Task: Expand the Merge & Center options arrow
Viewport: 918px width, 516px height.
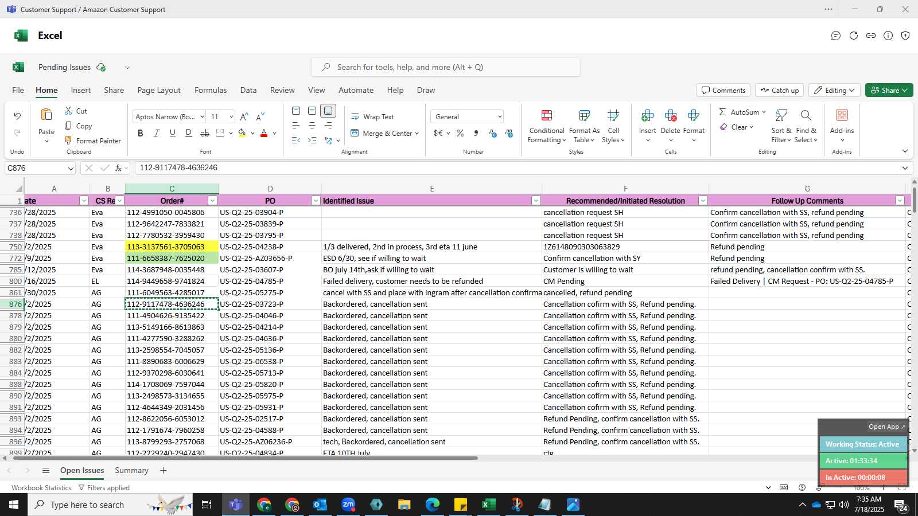Action: coord(417,133)
